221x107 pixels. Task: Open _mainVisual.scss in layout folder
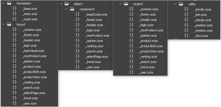click(33, 51)
